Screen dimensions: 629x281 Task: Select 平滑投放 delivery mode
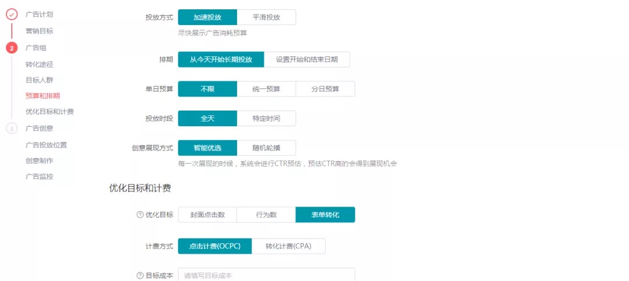tap(266, 17)
